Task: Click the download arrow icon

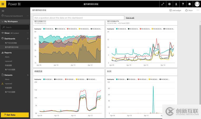Action: [x=176, y=4]
